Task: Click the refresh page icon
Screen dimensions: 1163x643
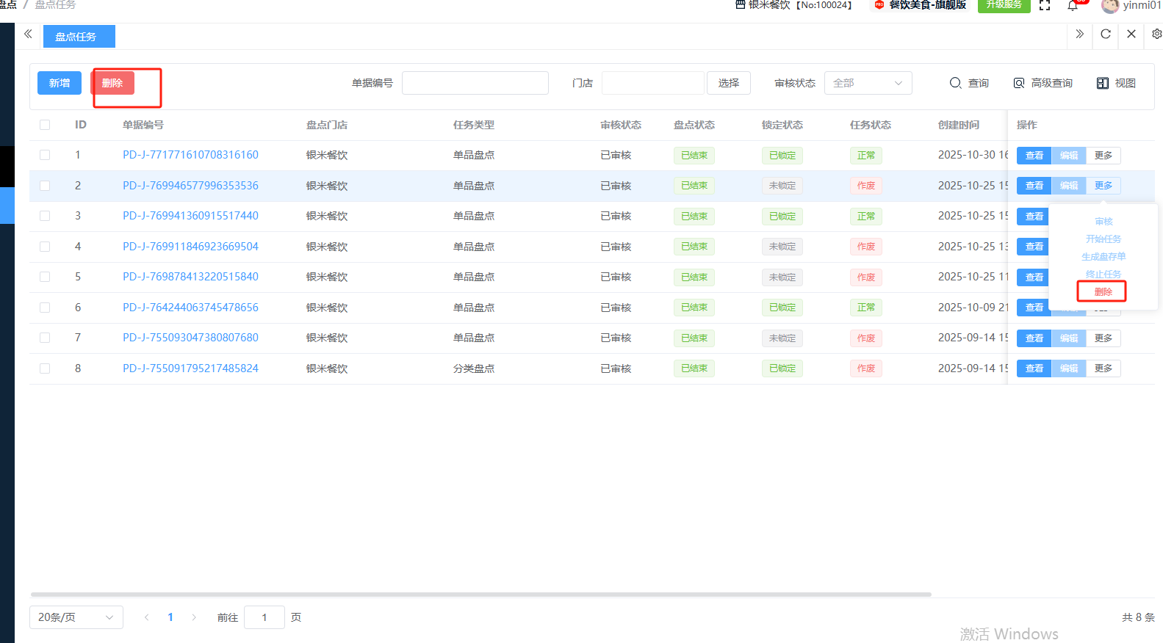Action: tap(1105, 34)
